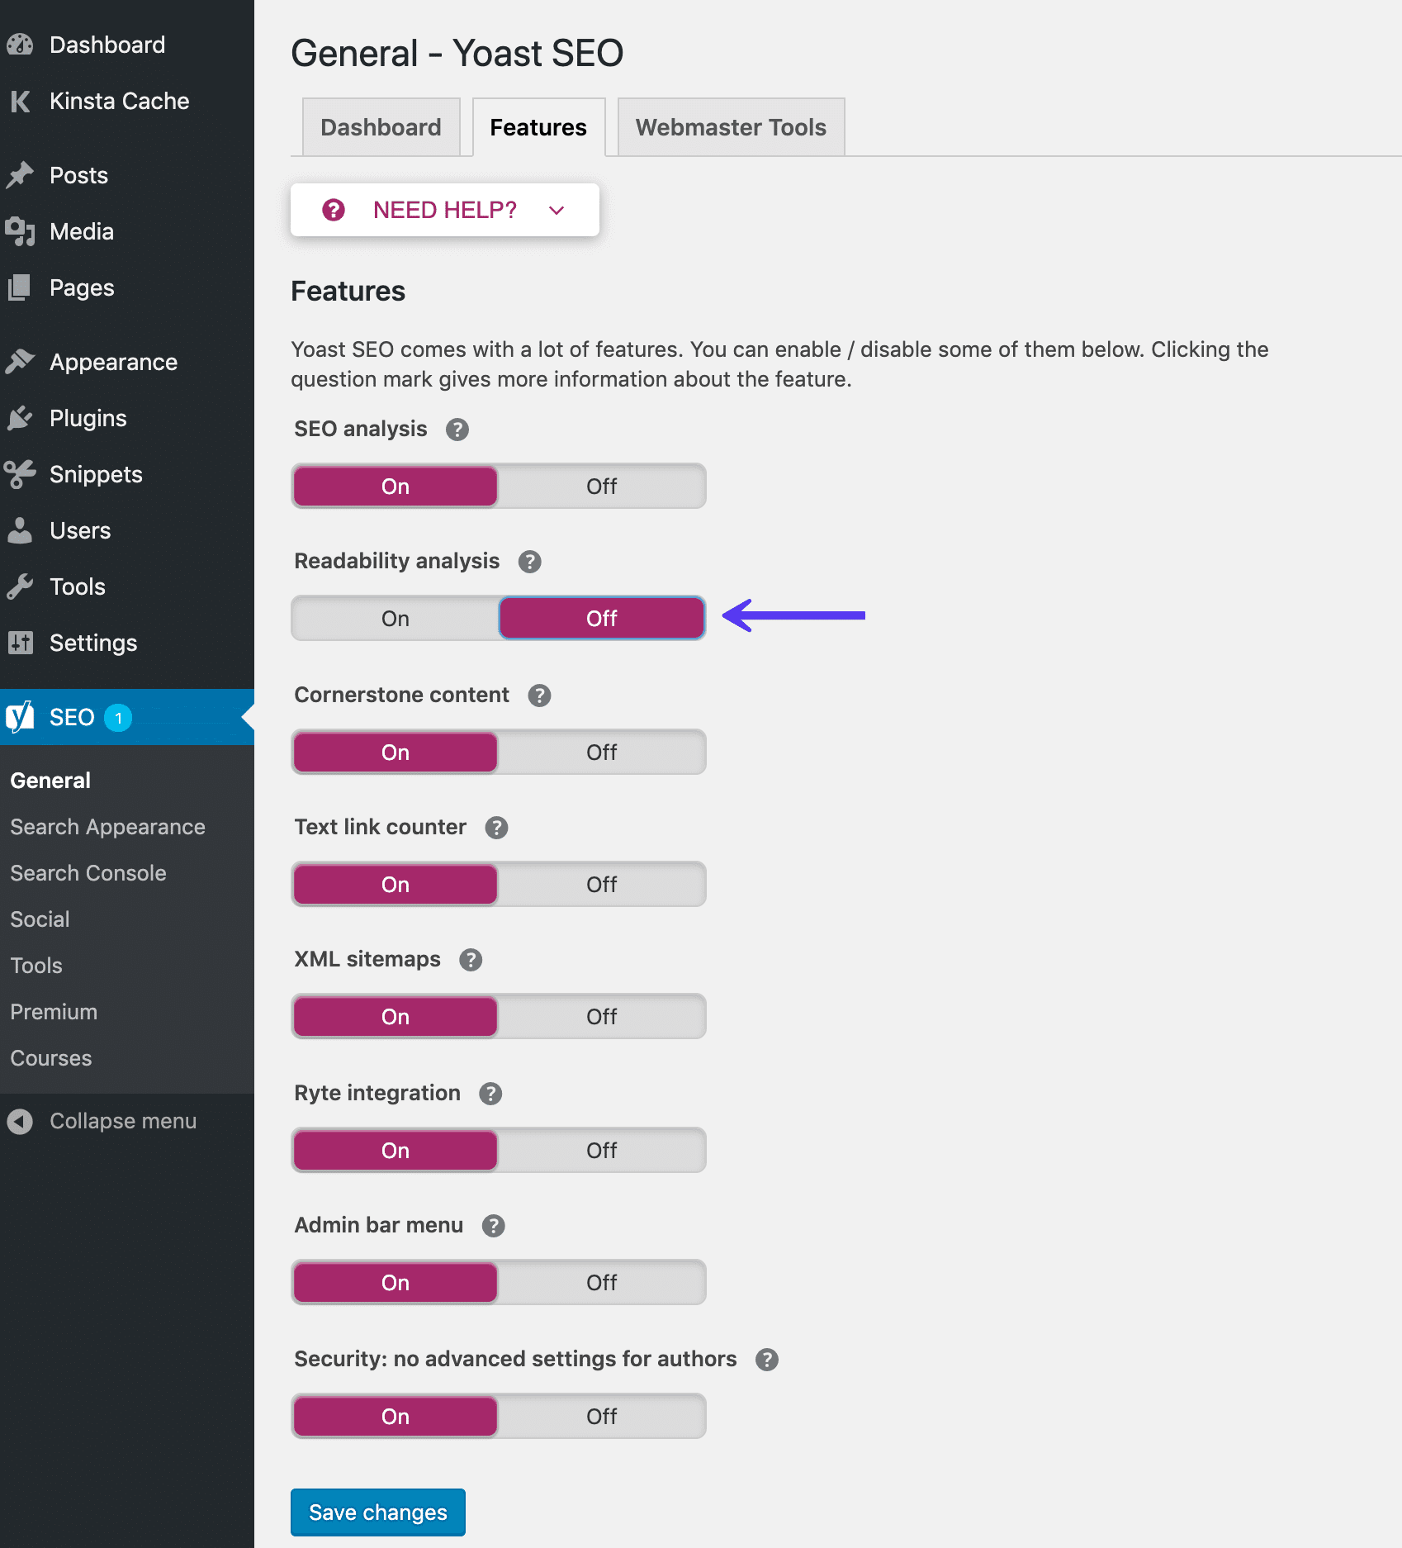Click the SEO notification badge

click(118, 718)
